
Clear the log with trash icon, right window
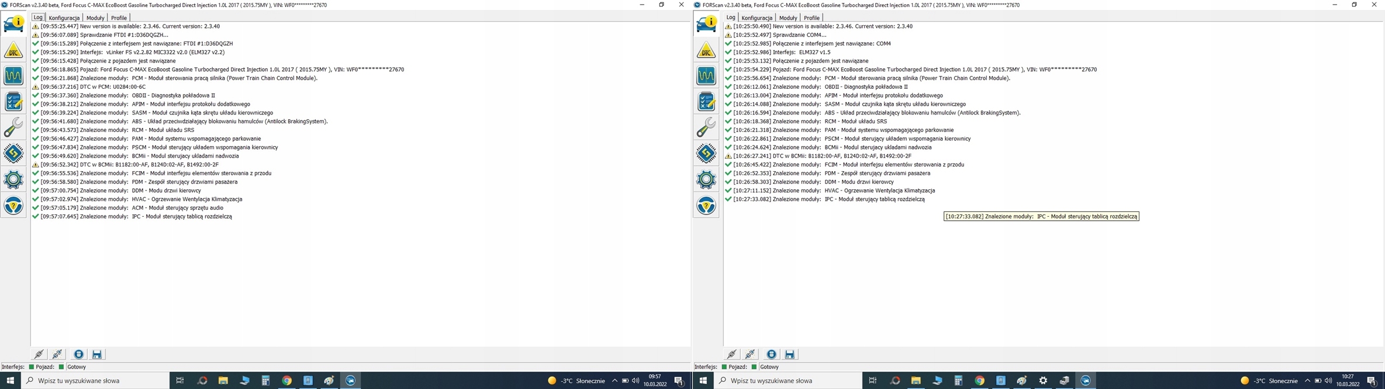tap(771, 354)
